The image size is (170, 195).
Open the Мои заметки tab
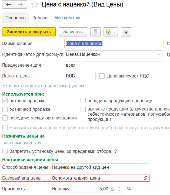pyautogui.click(x=67, y=18)
